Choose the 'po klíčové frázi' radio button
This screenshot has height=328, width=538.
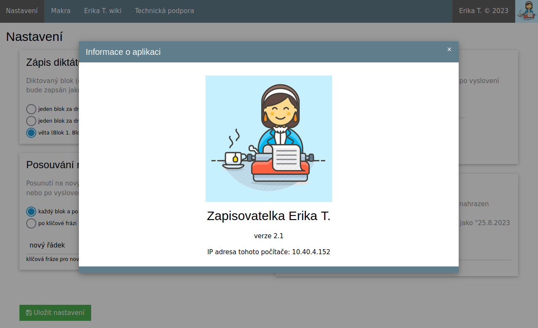(31, 223)
